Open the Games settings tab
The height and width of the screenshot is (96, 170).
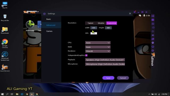49,31
